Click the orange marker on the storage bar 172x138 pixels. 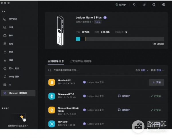point(85,39)
